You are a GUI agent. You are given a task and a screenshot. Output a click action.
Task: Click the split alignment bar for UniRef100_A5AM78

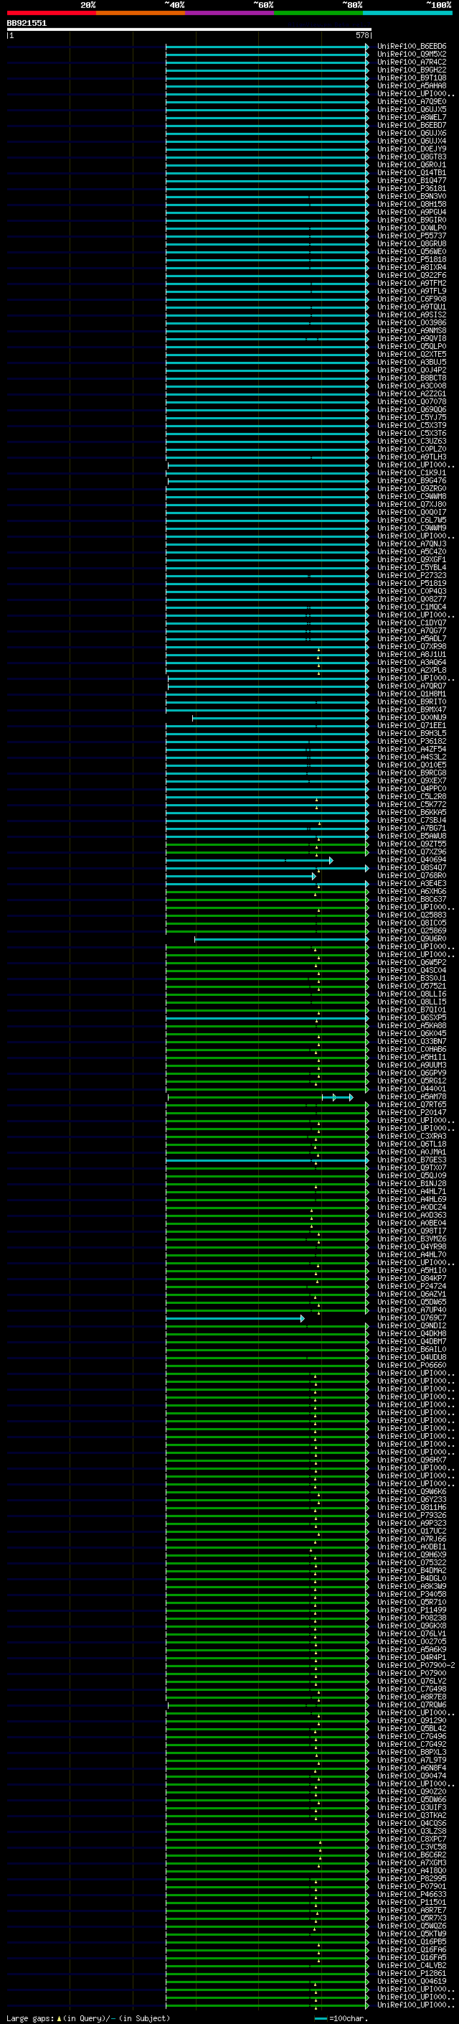tap(260, 1097)
